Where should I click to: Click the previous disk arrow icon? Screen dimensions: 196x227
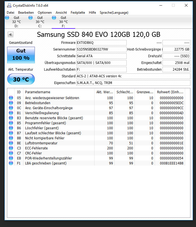(10, 34)
